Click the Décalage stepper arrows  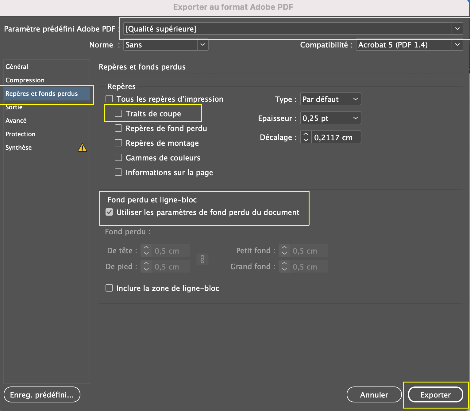[306, 137]
